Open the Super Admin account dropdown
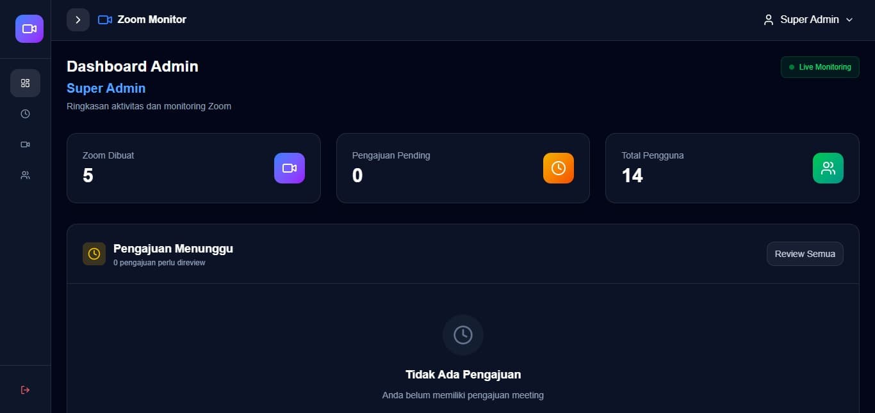Screen dimensions: 875x413 click(809, 20)
